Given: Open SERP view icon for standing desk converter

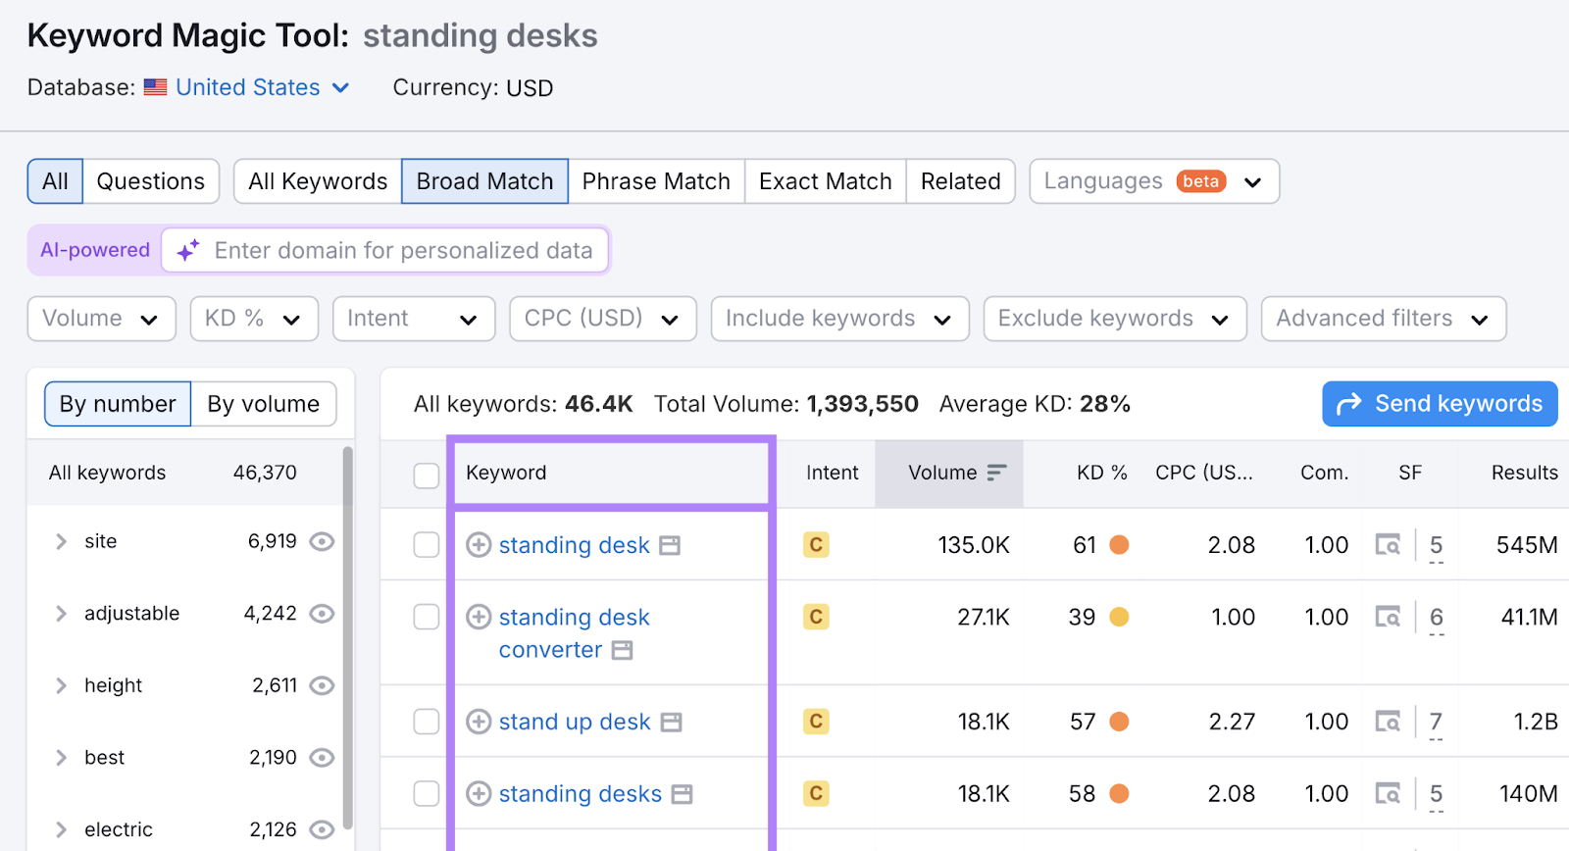Looking at the screenshot, I should click(623, 650).
